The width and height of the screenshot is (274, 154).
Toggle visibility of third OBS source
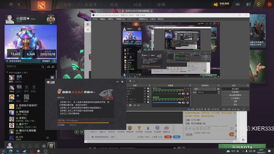[145, 94]
